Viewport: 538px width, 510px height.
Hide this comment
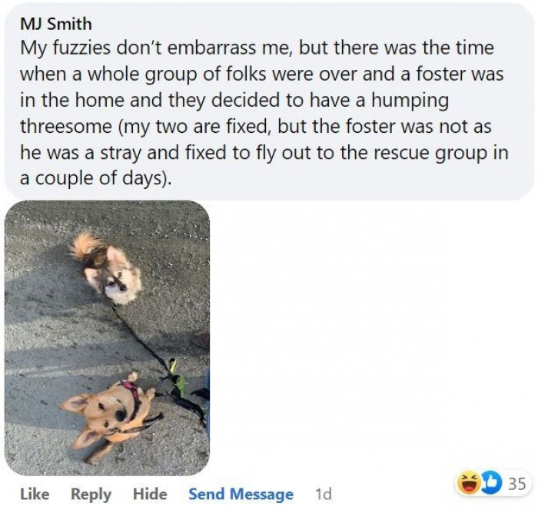click(150, 494)
